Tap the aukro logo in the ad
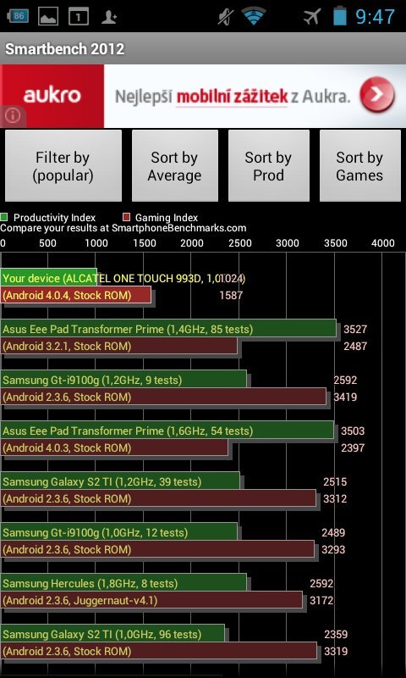406x678 pixels. pyautogui.click(x=52, y=96)
